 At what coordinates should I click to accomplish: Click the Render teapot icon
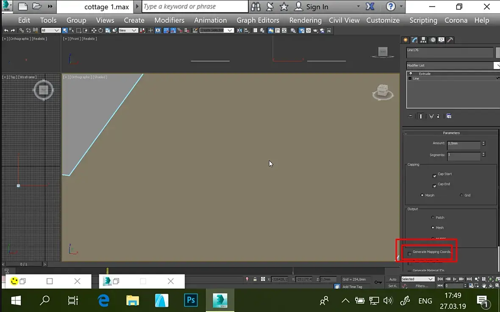point(315,30)
